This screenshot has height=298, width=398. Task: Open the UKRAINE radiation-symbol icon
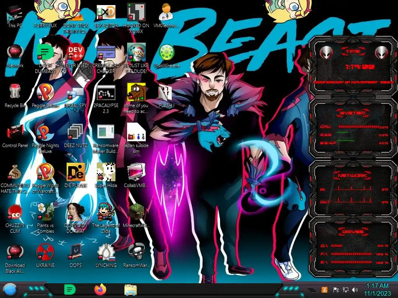tap(45, 255)
